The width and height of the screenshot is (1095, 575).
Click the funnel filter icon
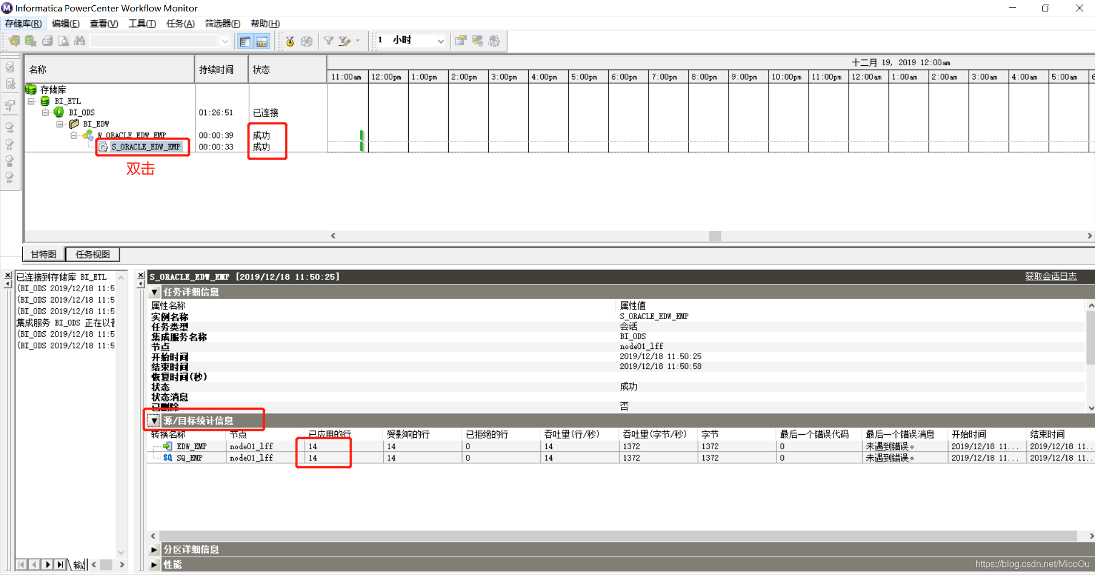point(329,41)
